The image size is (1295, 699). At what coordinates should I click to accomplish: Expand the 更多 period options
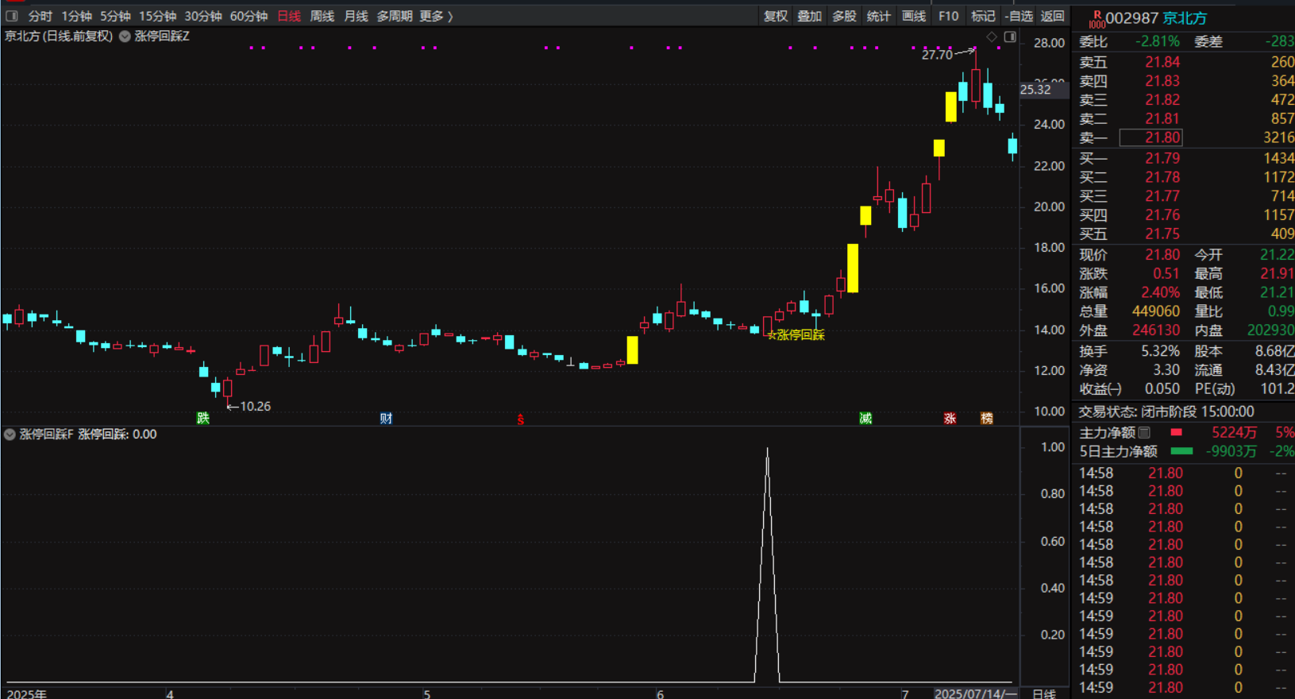(436, 16)
